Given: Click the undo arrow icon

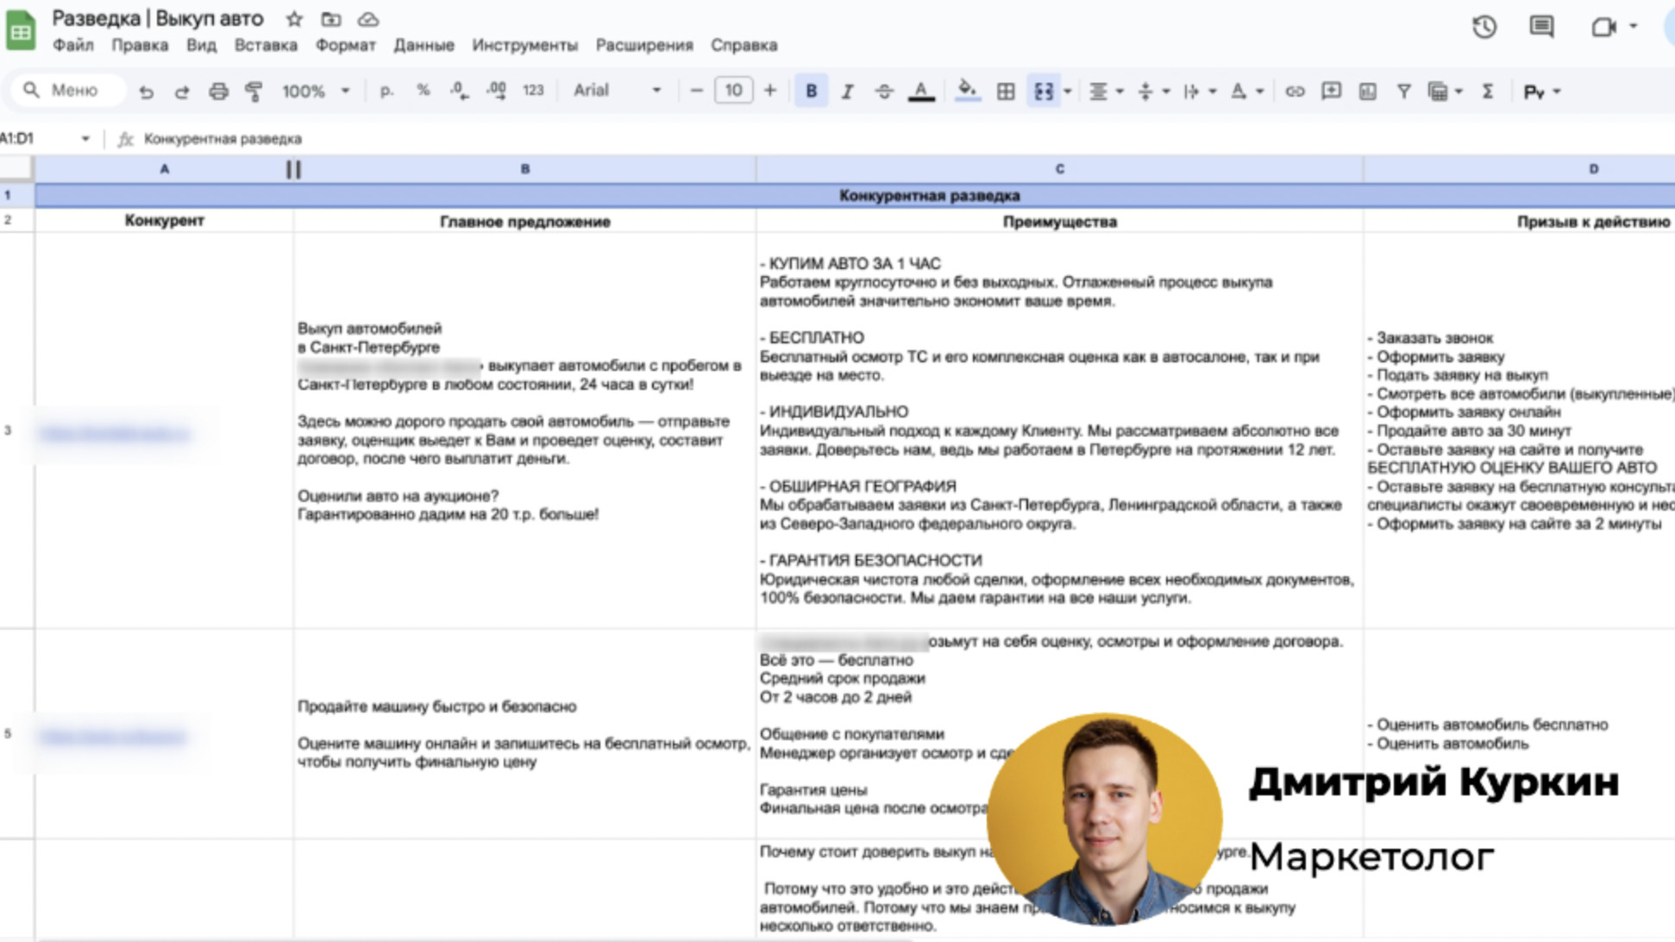Looking at the screenshot, I should coord(146,91).
